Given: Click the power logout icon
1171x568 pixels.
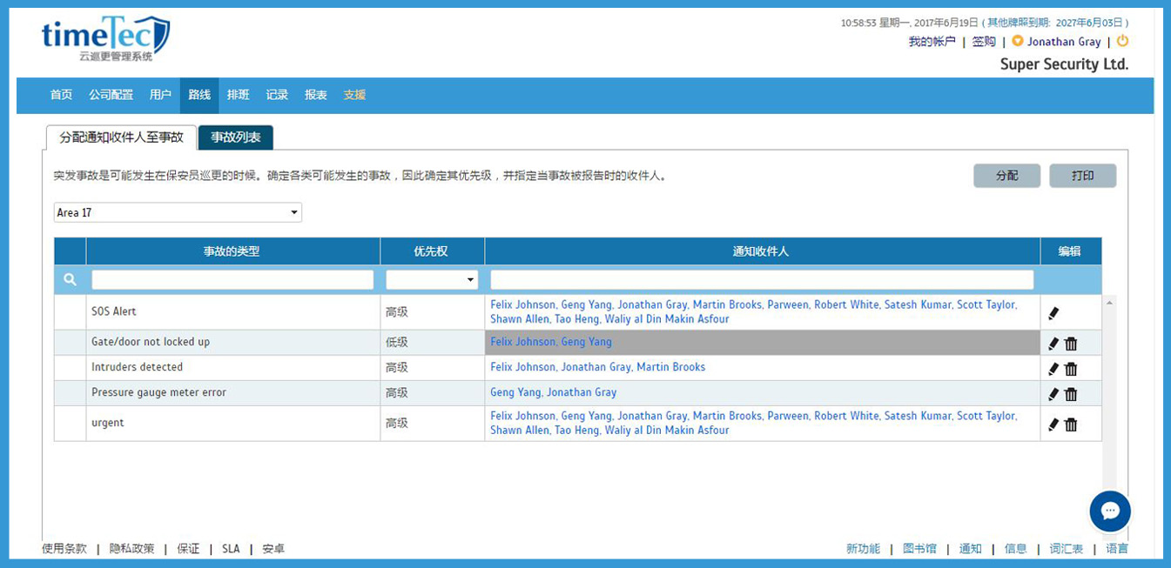Looking at the screenshot, I should 1122,41.
